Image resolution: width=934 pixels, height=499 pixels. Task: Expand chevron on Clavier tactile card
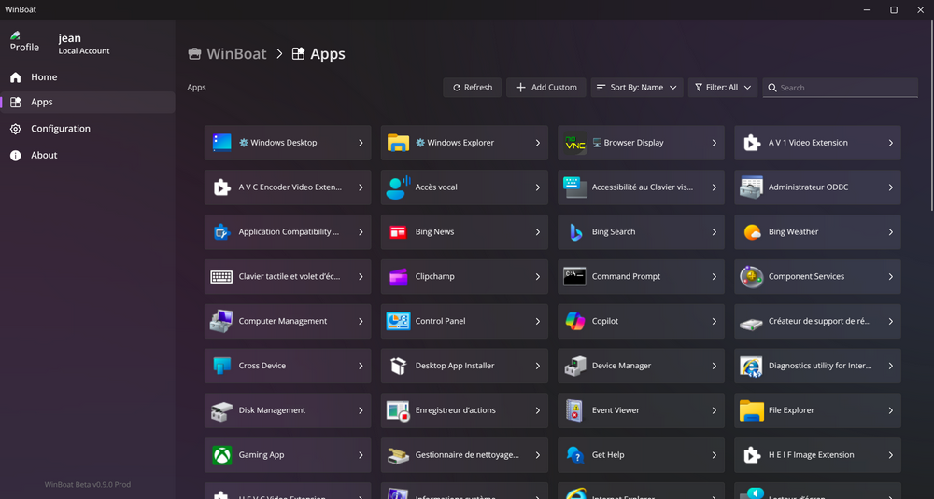coord(361,277)
